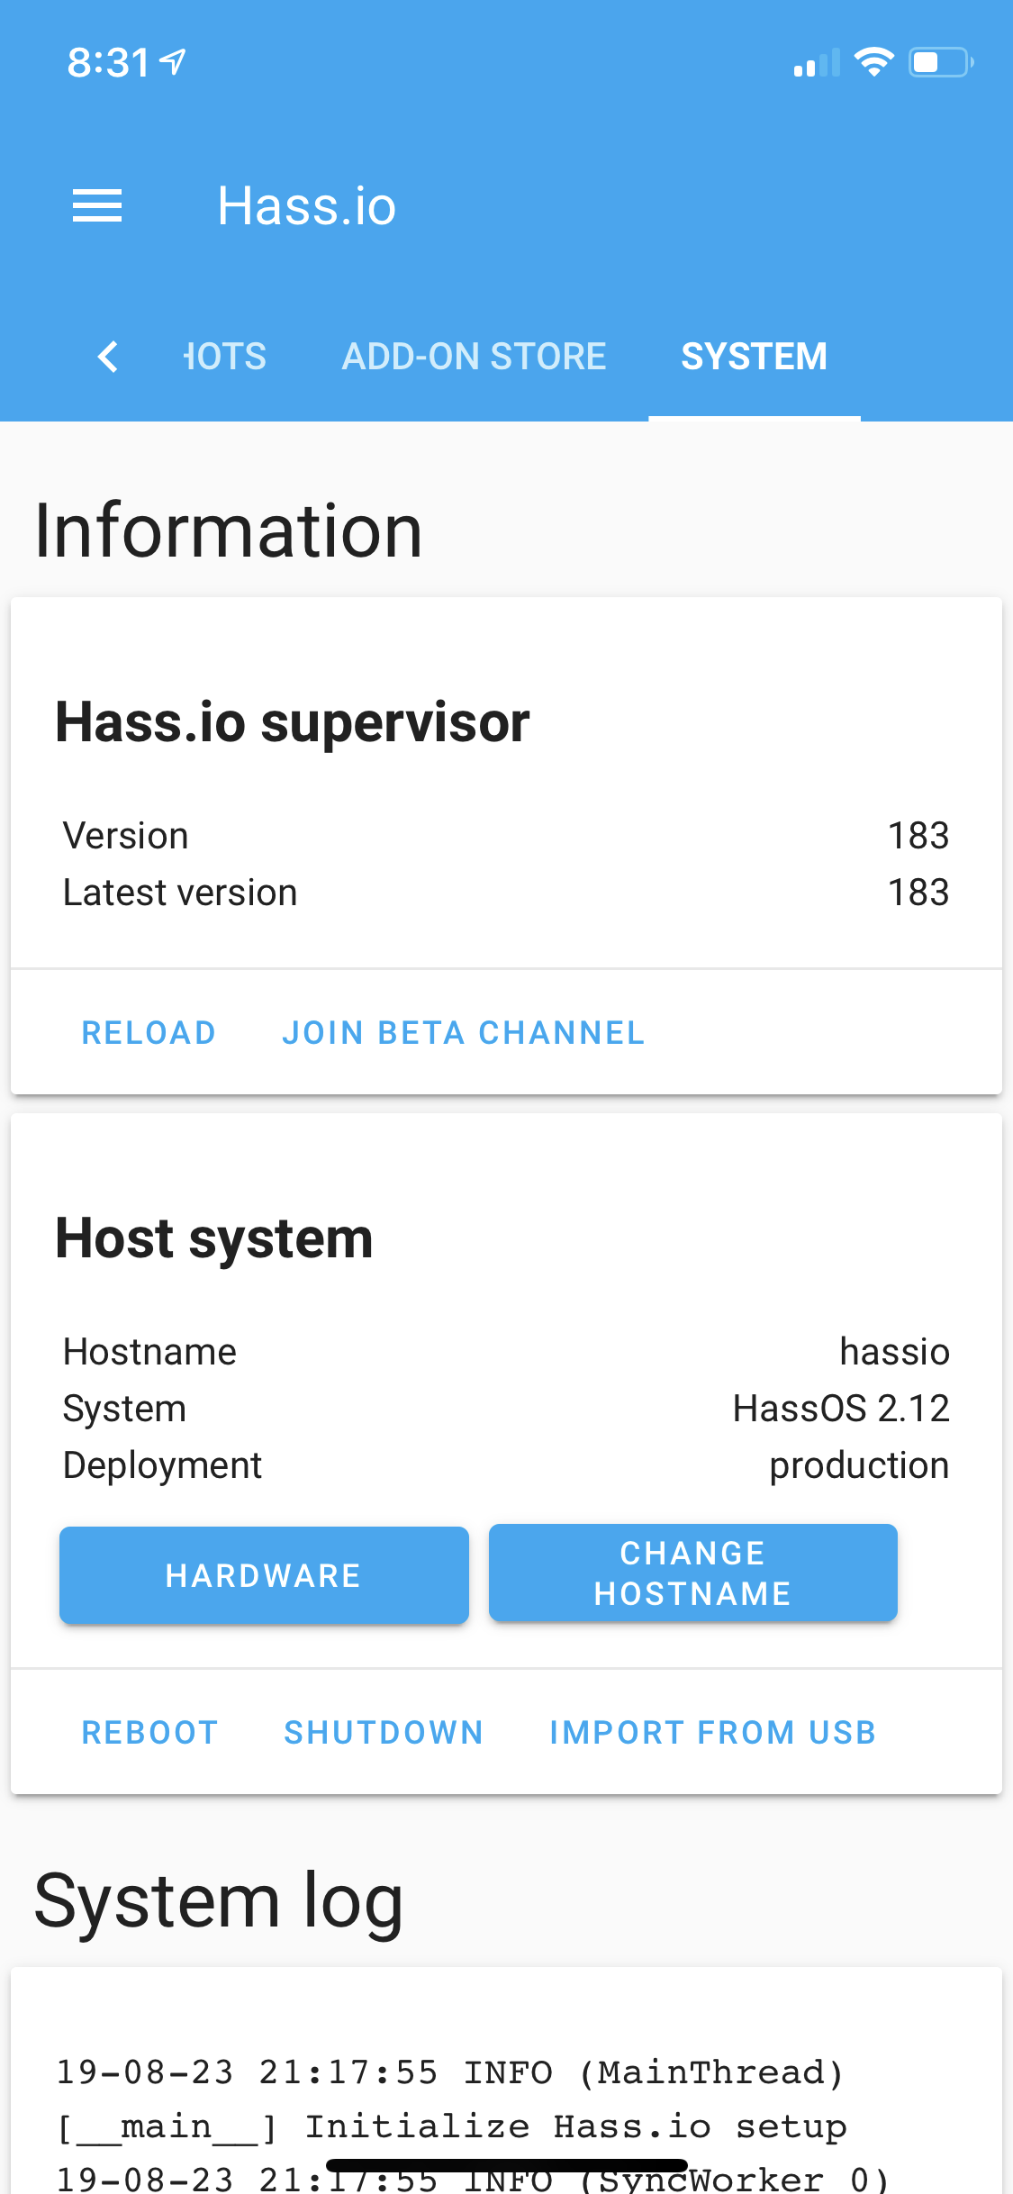Tap the 8:31 status bar clock
Screen dimensions: 1013x2194
[108, 63]
